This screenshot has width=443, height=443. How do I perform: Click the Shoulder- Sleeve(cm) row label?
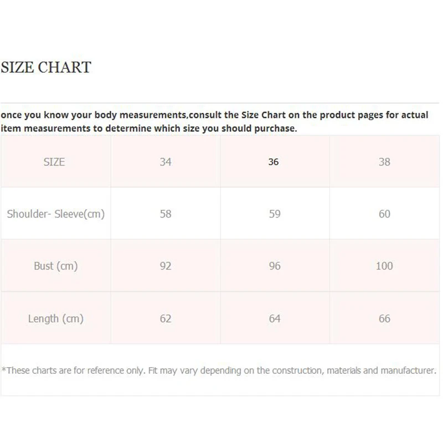click(55, 214)
